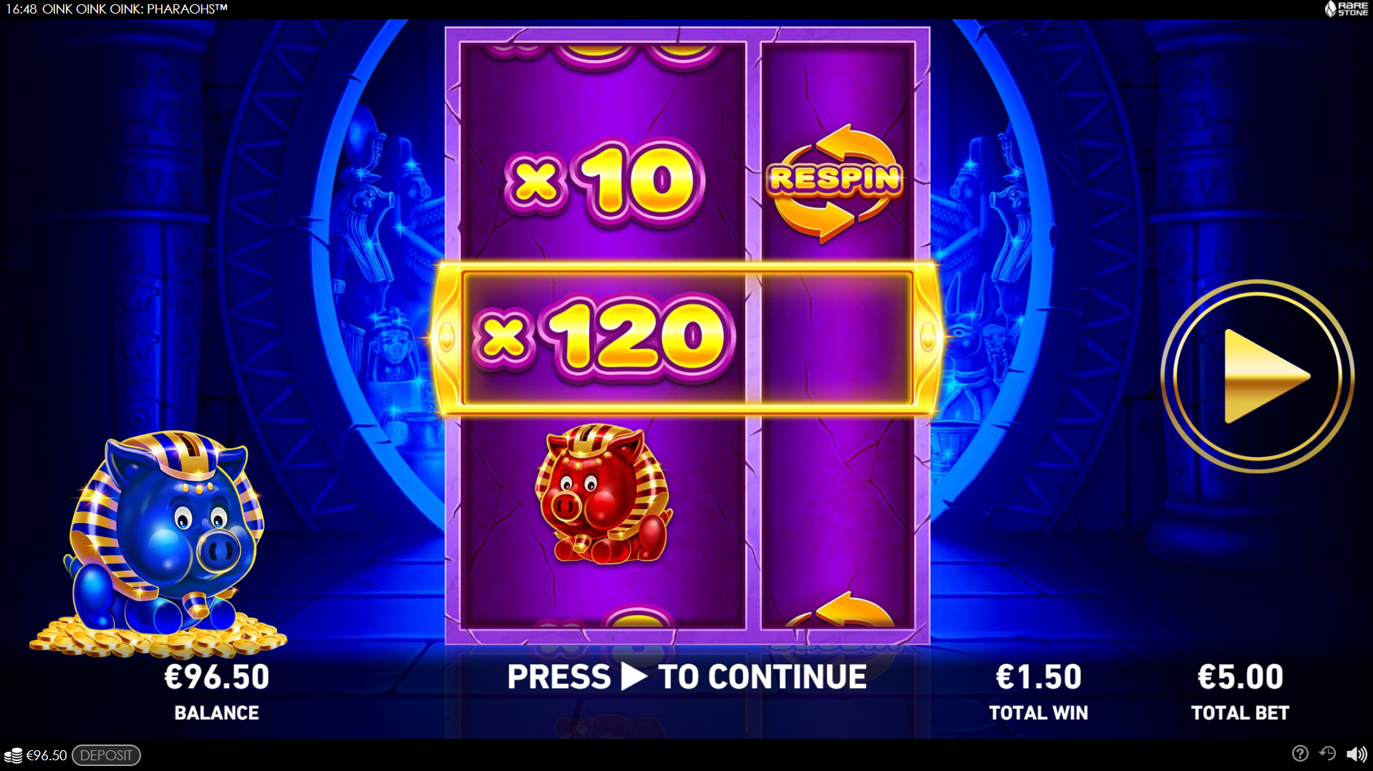Mute sound with the speaker icon
Screen dimensions: 1373x771
tap(1357, 754)
